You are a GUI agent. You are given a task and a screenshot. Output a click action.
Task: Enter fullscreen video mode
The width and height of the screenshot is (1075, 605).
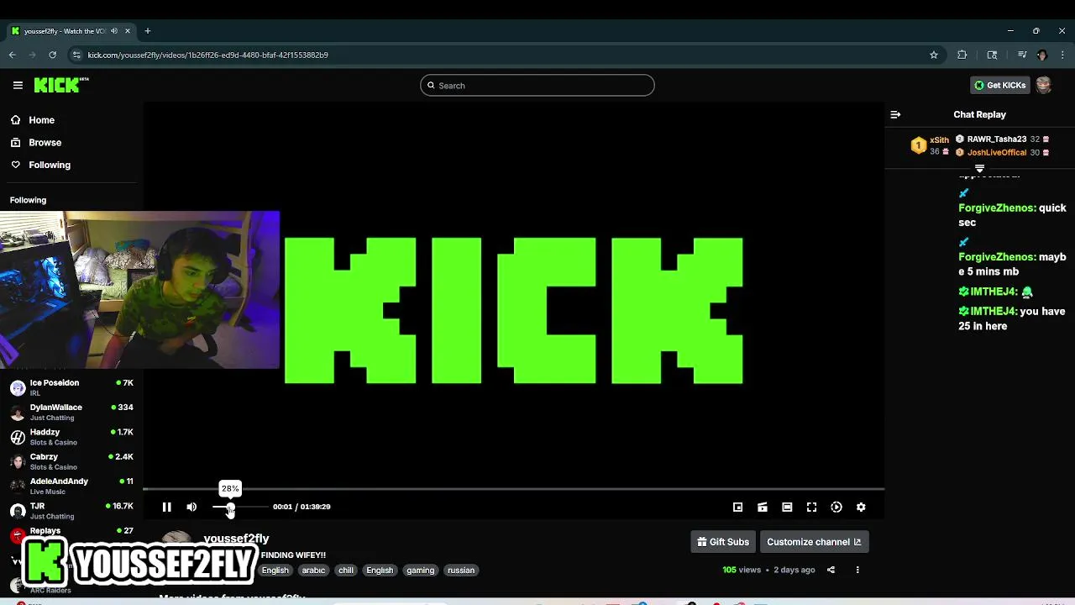click(x=811, y=507)
